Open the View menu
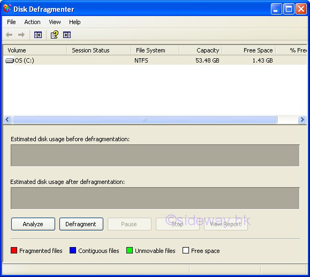The image size is (310, 277). [55, 22]
